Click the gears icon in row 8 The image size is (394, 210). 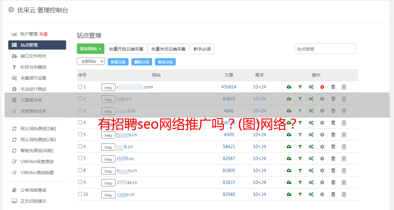point(311,171)
